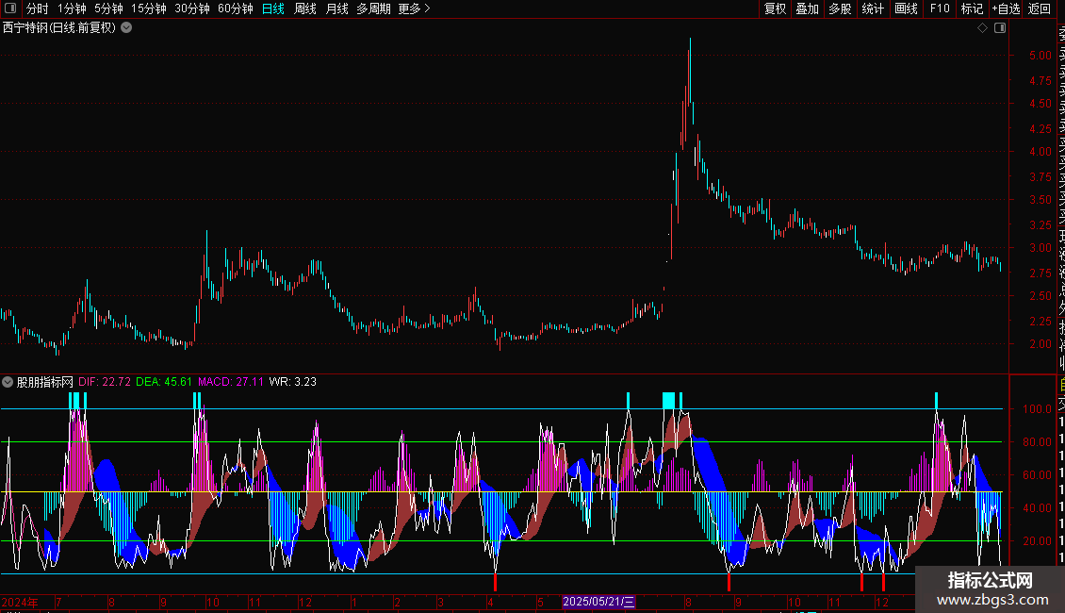Choose the 月线 monthly period

(336, 8)
